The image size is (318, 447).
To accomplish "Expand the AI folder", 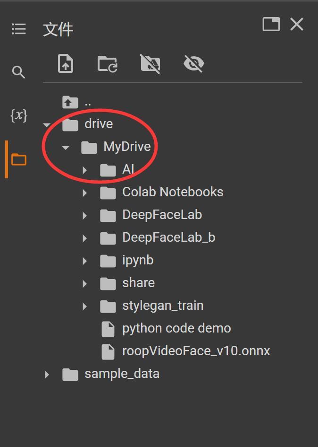I will (84, 170).
